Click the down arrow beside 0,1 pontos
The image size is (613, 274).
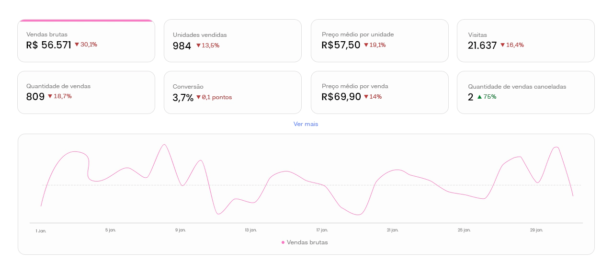point(198,97)
